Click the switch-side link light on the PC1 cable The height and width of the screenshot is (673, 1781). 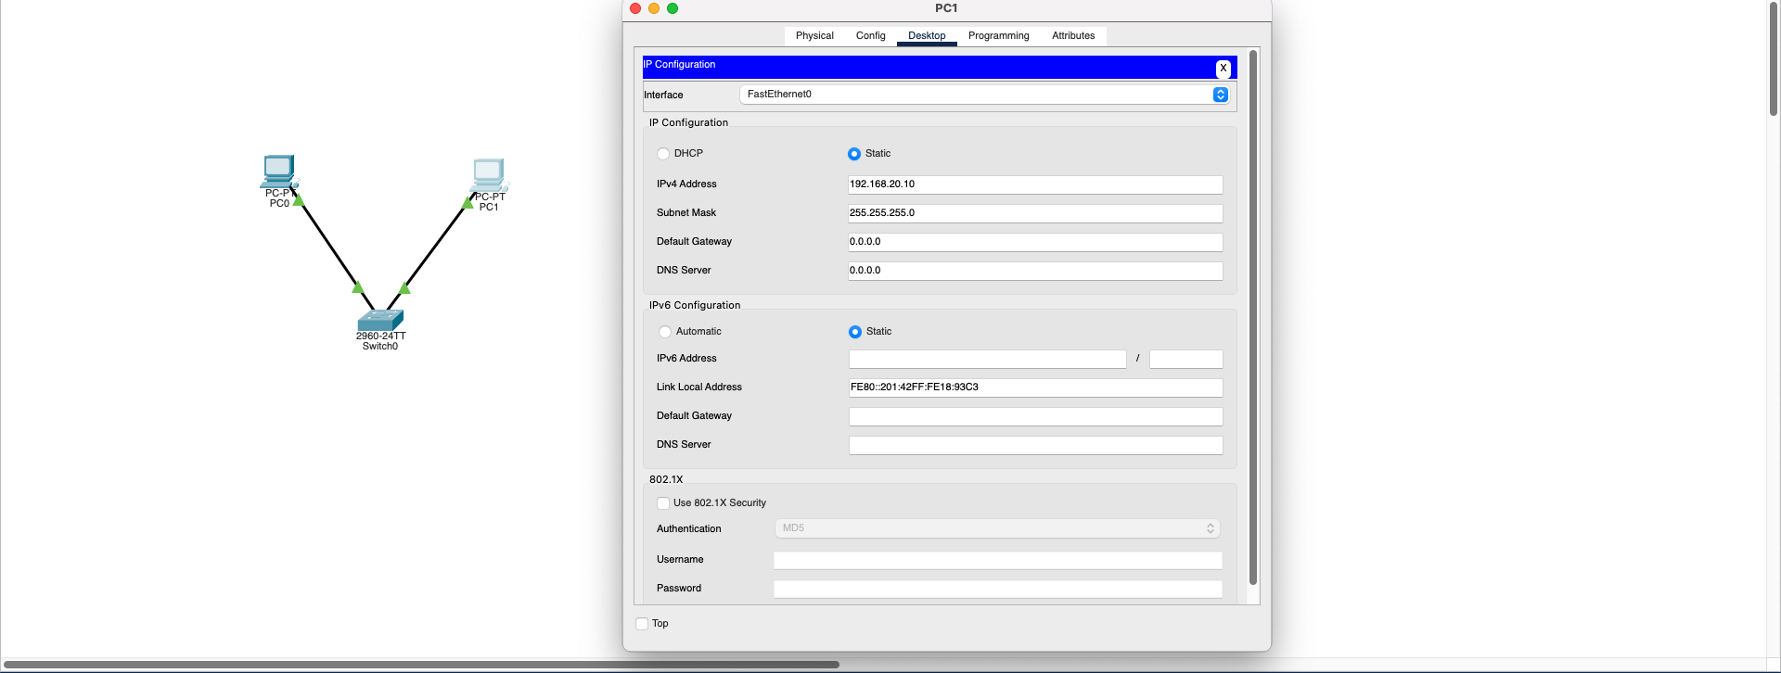point(404,287)
